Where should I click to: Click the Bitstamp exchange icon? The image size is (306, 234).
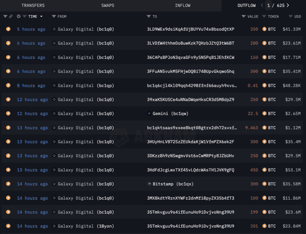click(x=149, y=184)
